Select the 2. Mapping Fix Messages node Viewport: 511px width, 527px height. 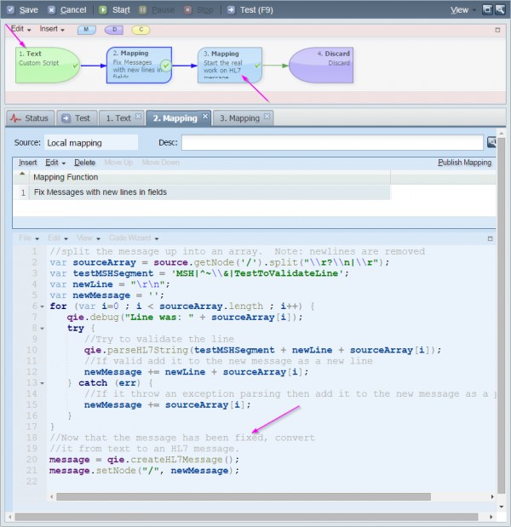[x=139, y=66]
